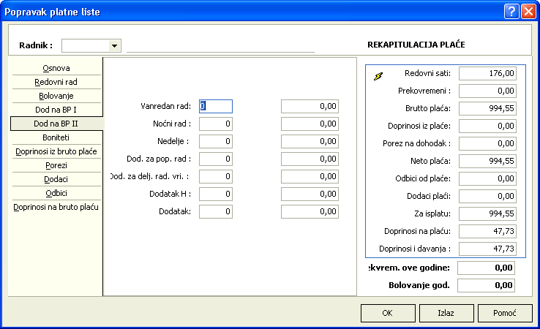Open the Radnik dropdown list
The width and height of the screenshot is (540, 329).
[x=114, y=45]
